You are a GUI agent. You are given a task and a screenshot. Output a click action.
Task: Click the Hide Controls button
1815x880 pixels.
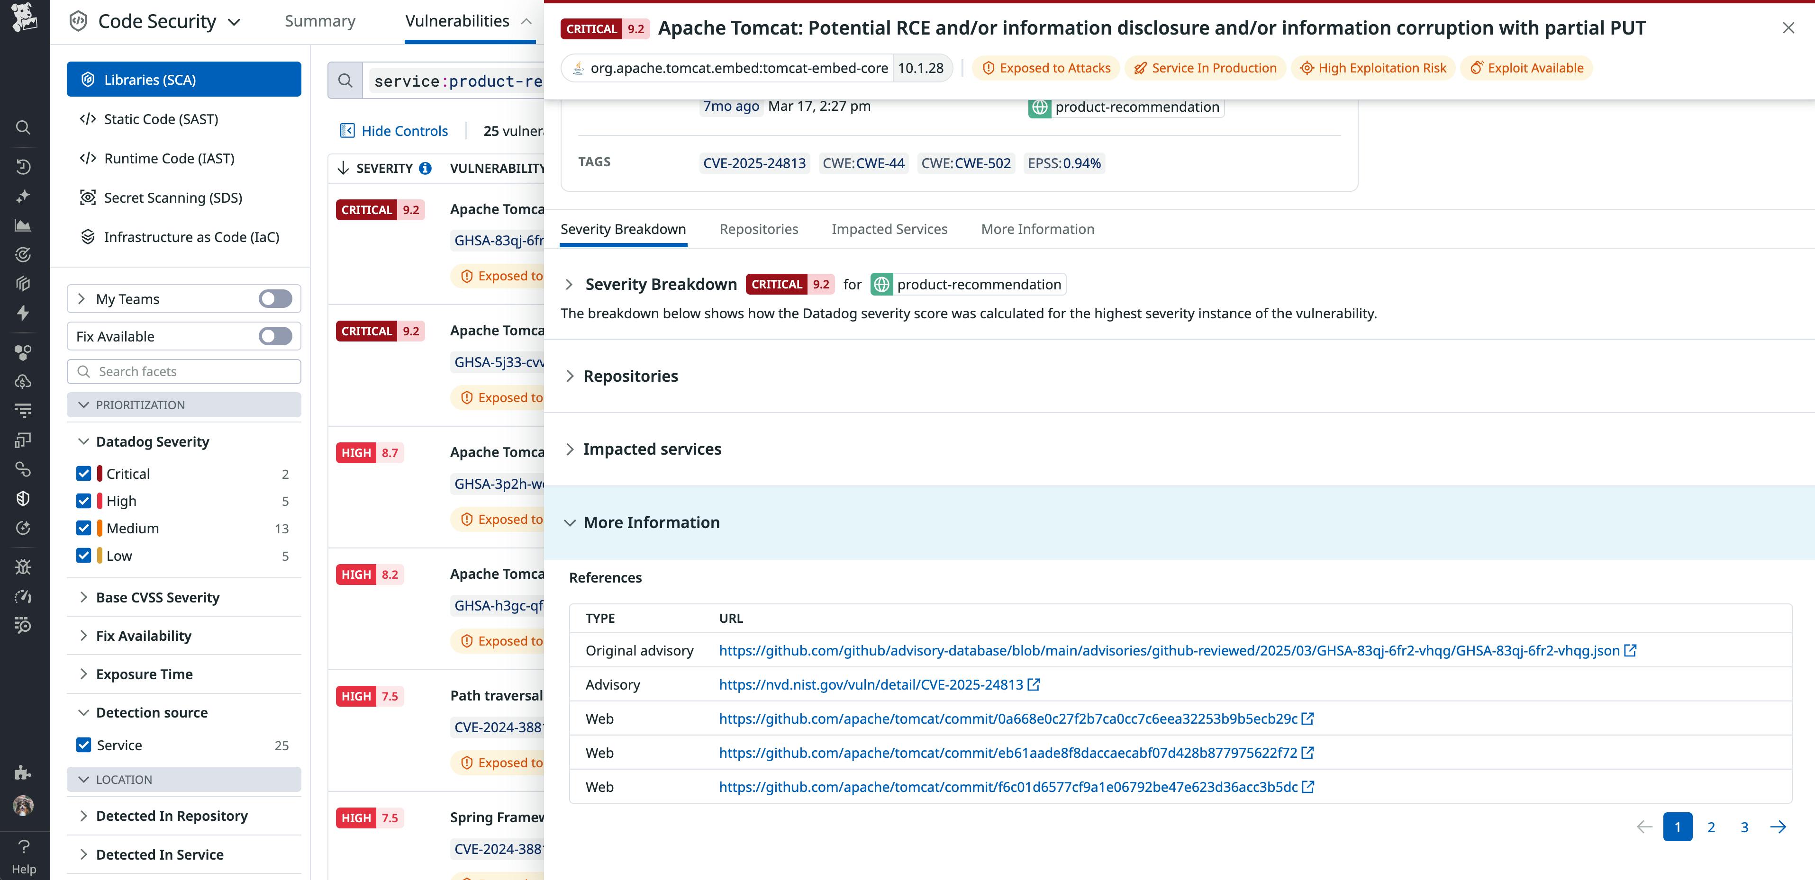(x=394, y=130)
